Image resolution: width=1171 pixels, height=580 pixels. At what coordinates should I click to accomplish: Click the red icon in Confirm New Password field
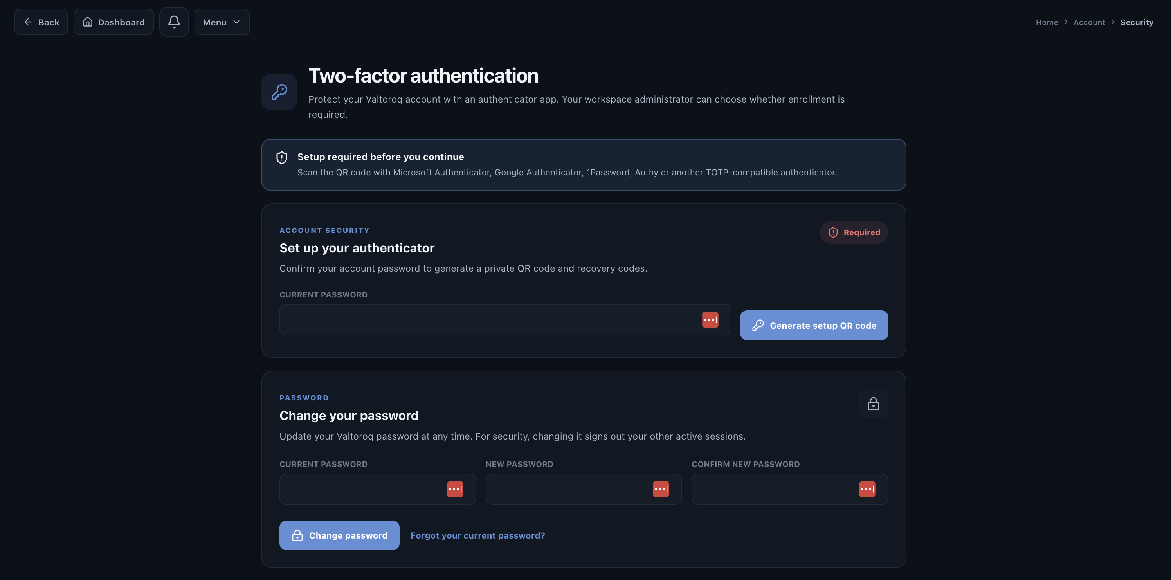pos(867,489)
